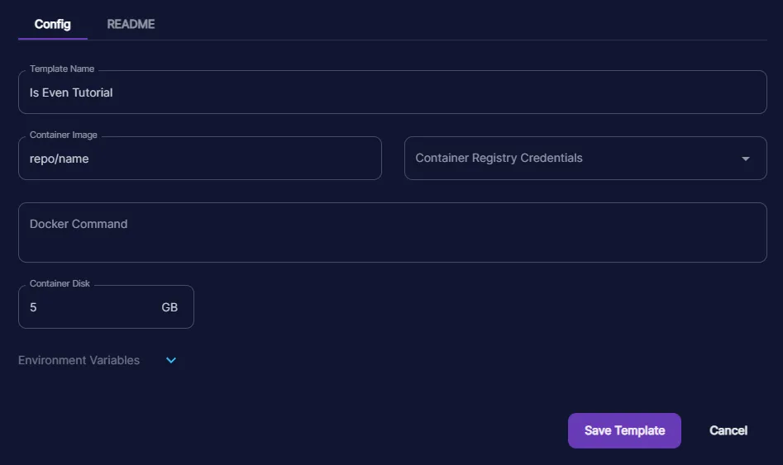Click the Template Name input field
Image resolution: width=783 pixels, height=465 pixels.
393,93
